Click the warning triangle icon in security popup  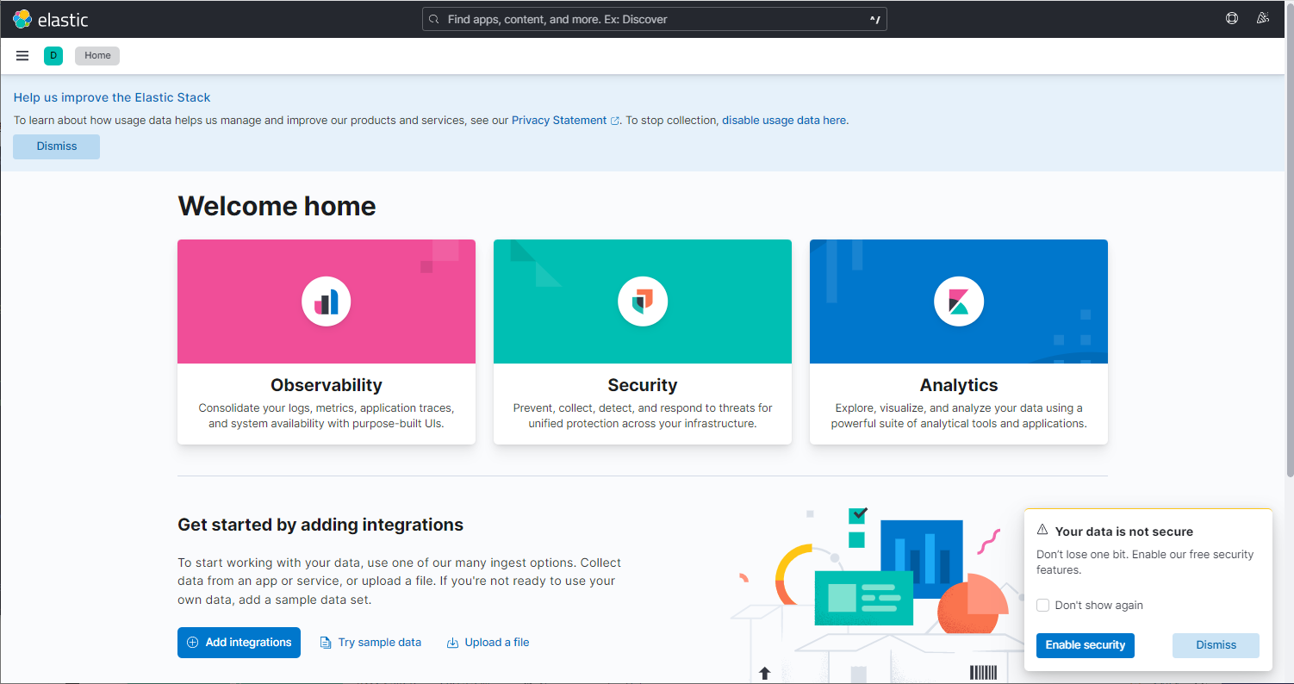[x=1042, y=531]
